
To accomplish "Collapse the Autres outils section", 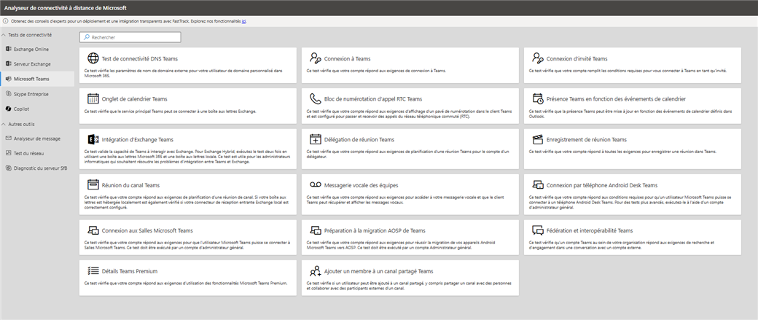I will (x=4, y=124).
